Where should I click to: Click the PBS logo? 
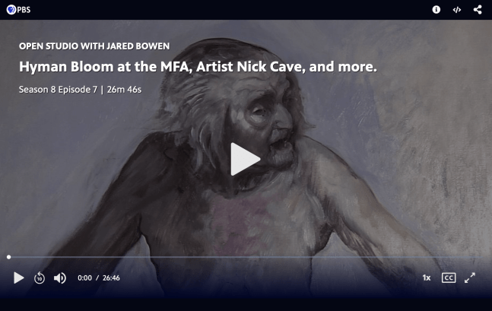coord(18,10)
